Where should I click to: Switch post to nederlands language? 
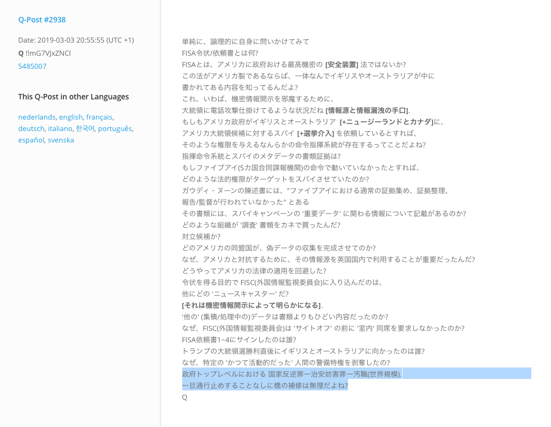(x=37, y=117)
